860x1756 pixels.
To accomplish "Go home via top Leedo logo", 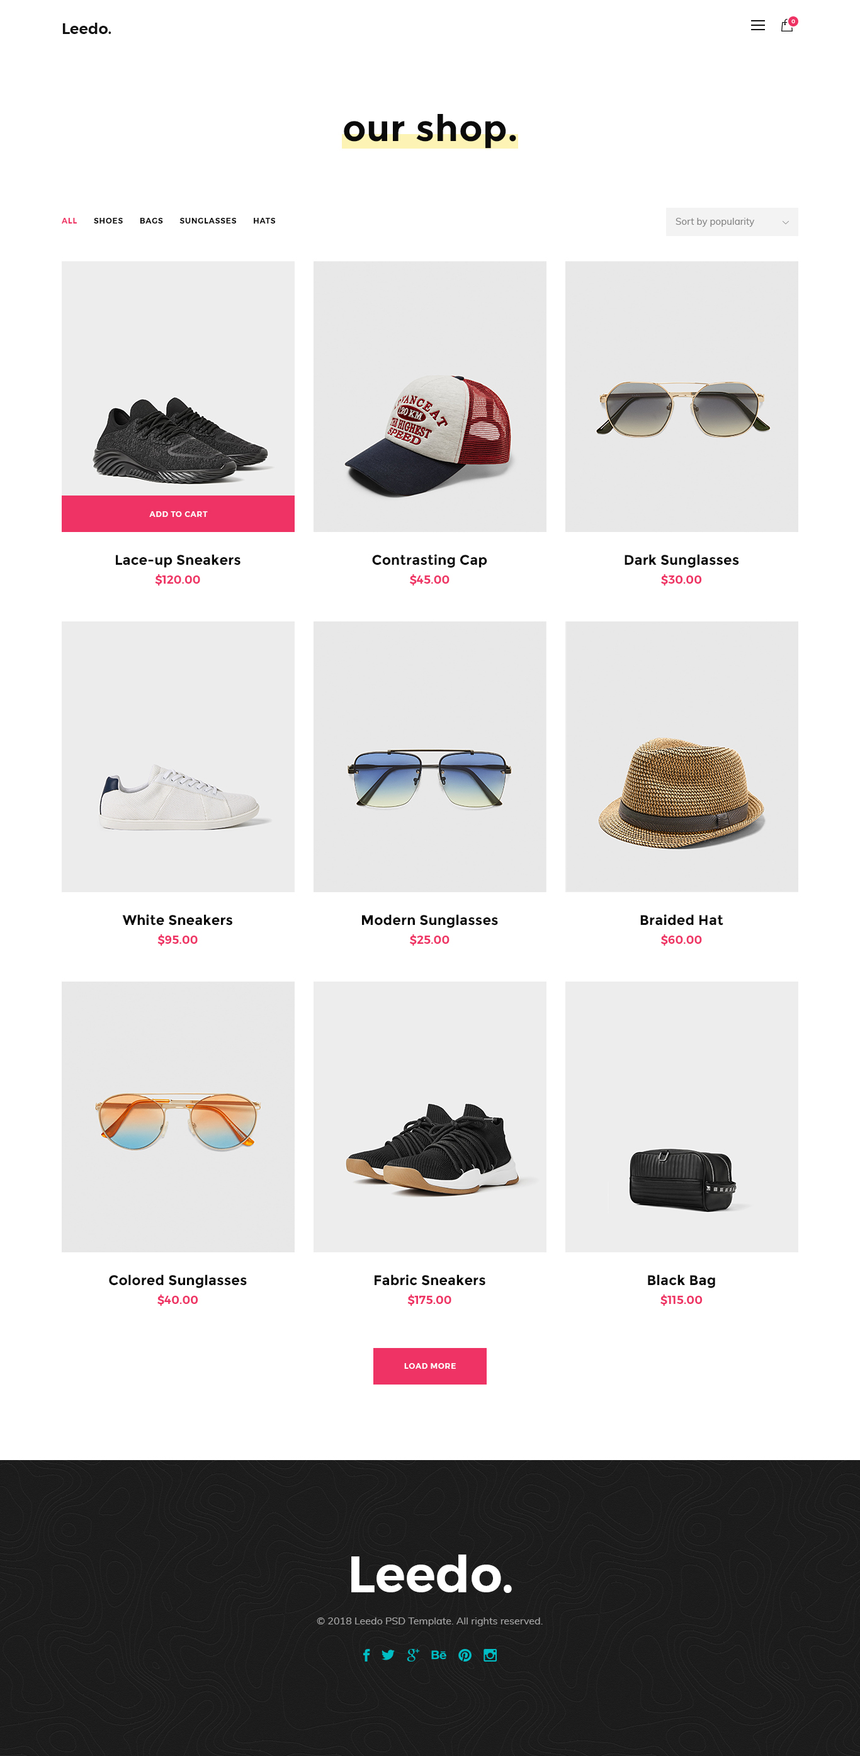I will [86, 28].
